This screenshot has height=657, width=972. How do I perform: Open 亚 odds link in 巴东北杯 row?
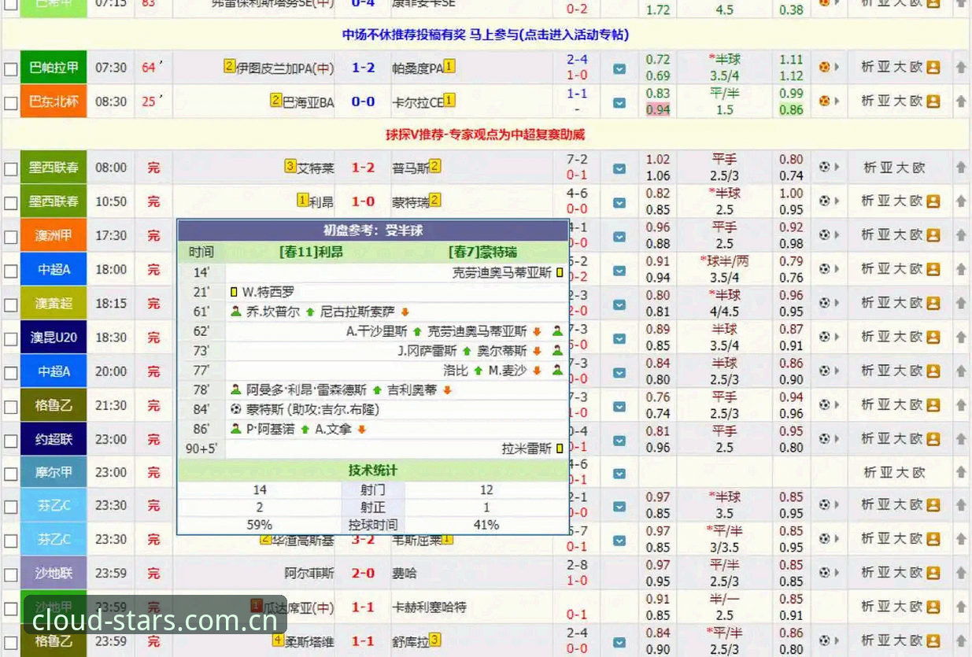(x=884, y=102)
